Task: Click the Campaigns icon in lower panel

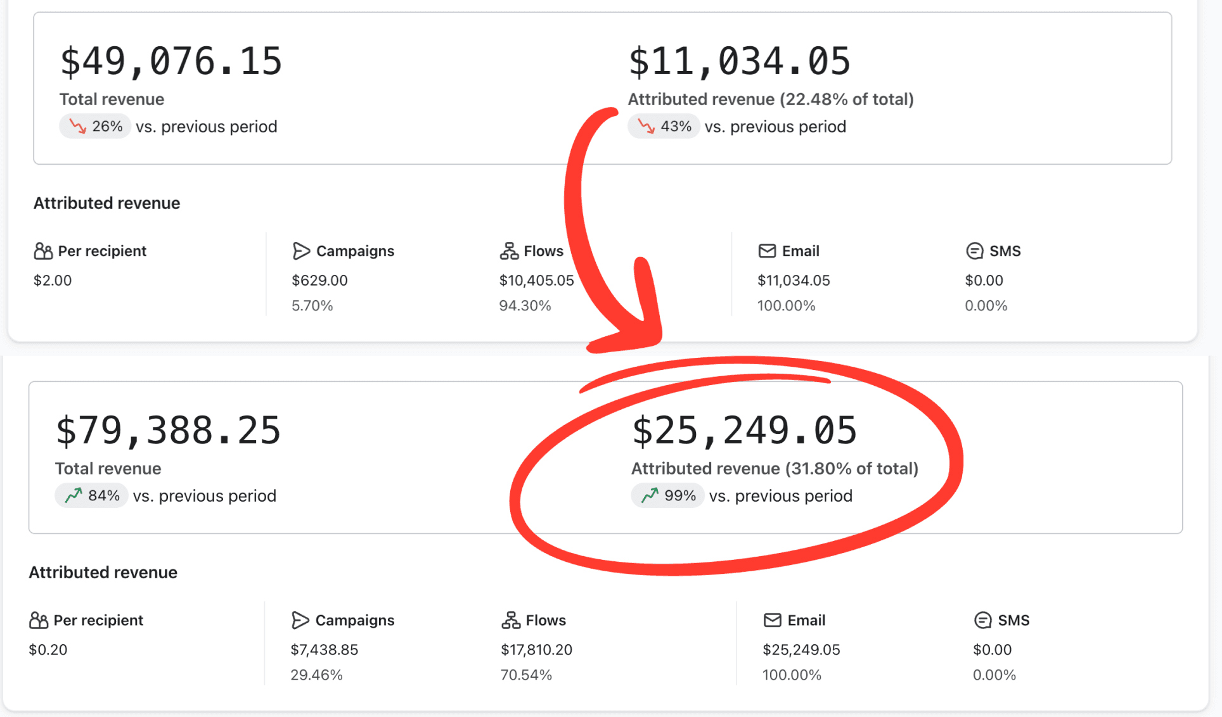Action: coord(300,621)
